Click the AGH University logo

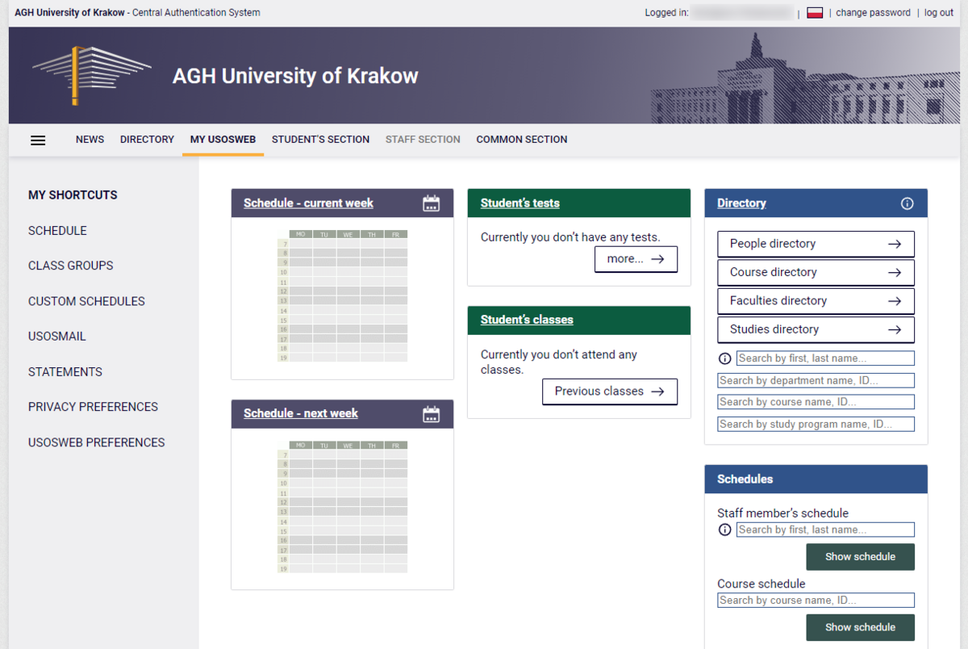(x=91, y=75)
